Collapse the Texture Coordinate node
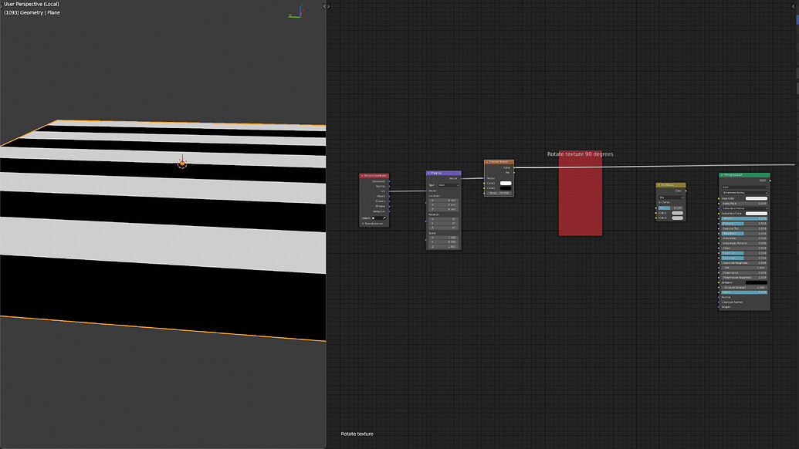The image size is (799, 449). pyautogui.click(x=362, y=176)
